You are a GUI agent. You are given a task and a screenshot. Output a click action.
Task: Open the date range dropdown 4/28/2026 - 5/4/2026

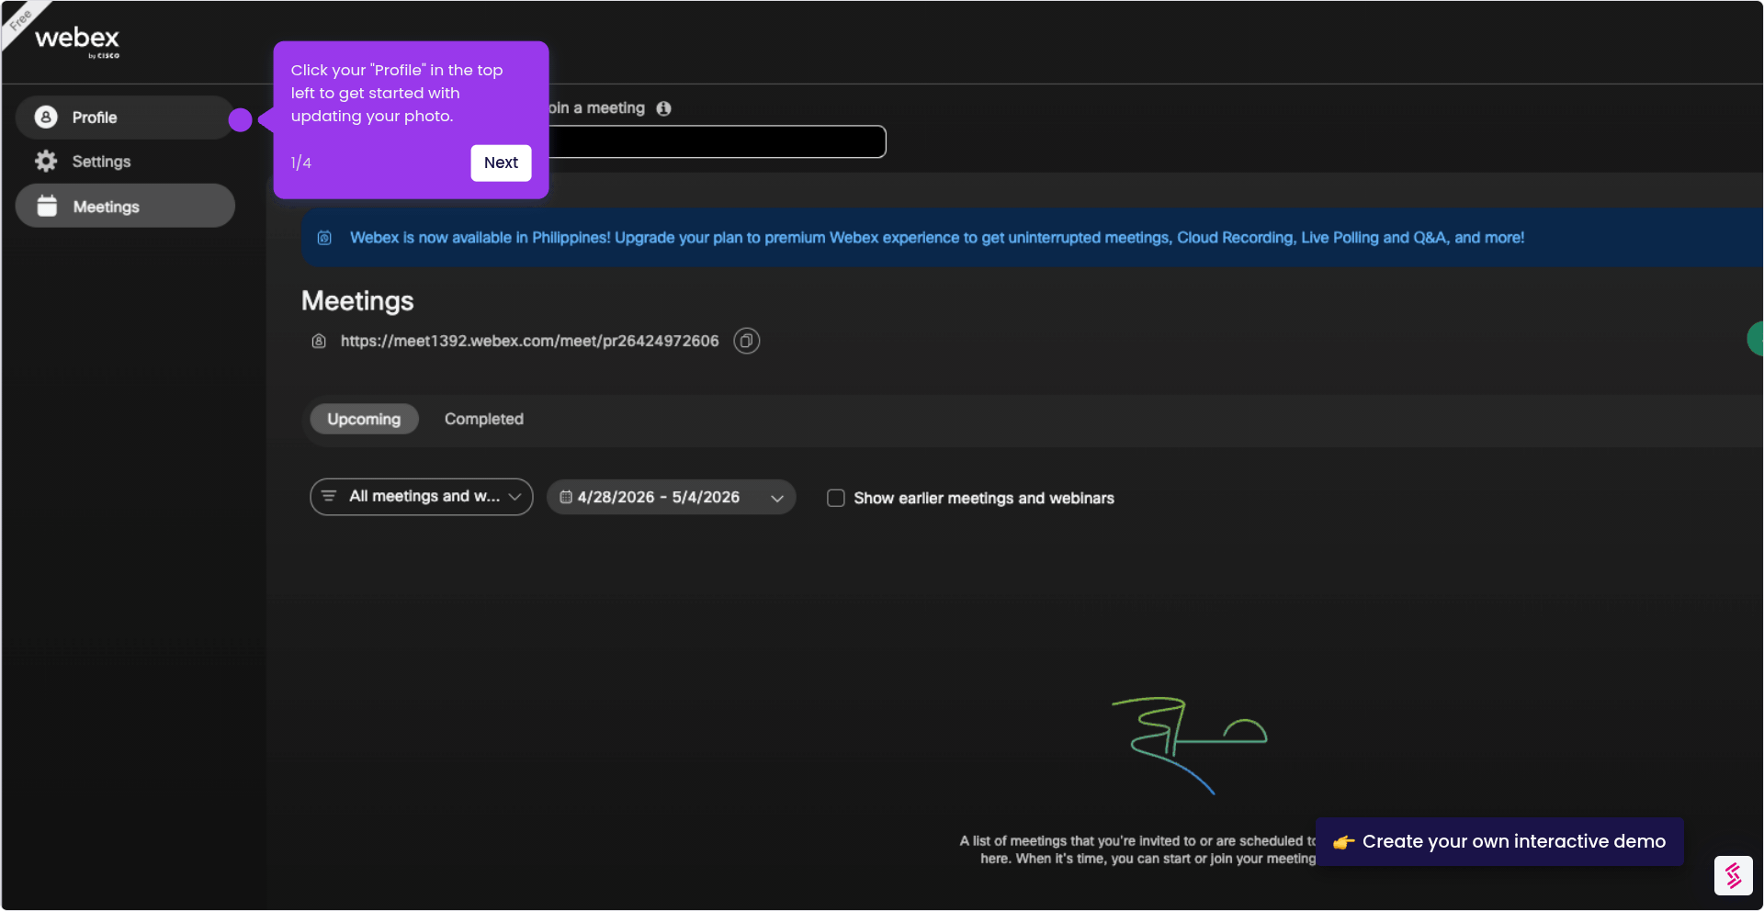[672, 497]
